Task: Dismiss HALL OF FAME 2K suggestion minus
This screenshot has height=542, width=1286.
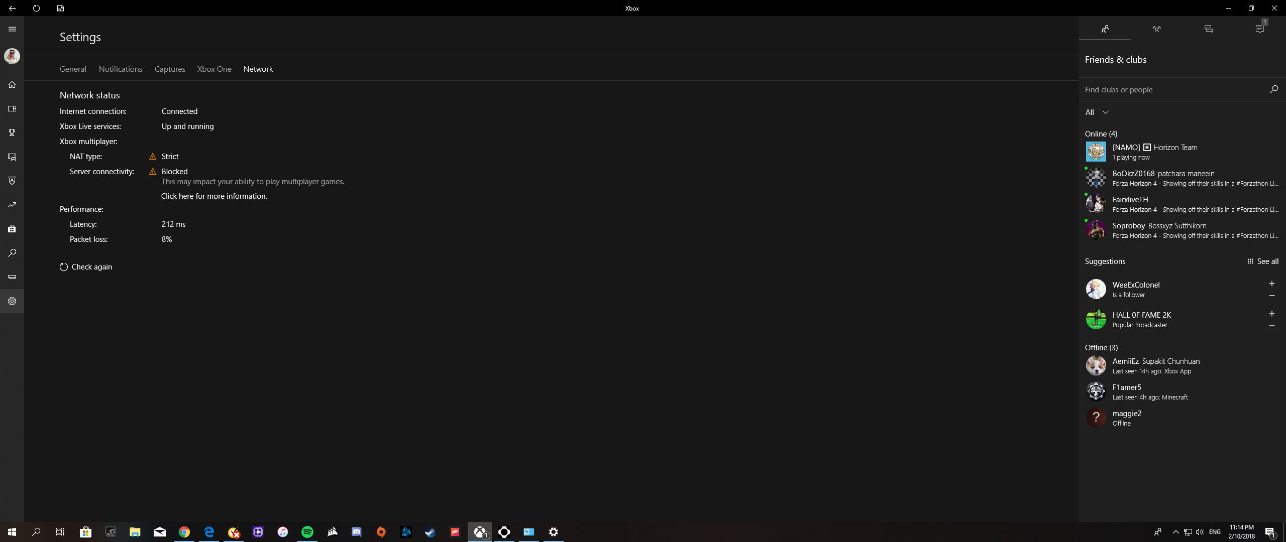Action: click(x=1272, y=326)
